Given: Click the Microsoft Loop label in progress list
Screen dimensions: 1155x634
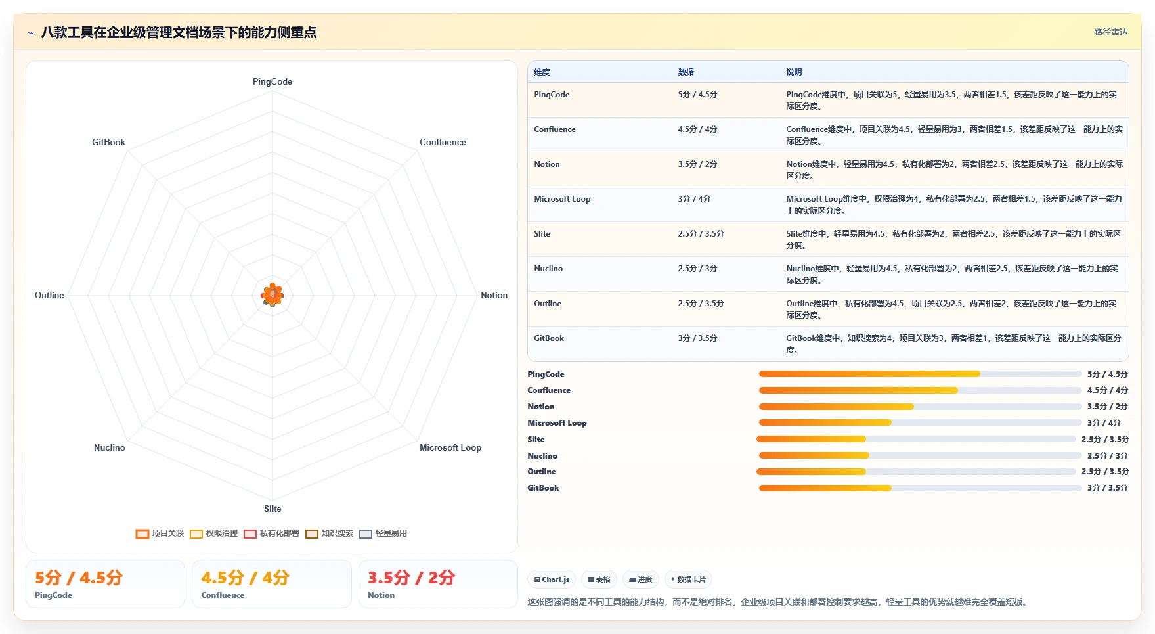Looking at the screenshot, I should 557,423.
